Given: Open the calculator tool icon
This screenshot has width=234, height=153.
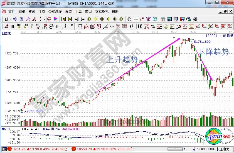Looking at the screenshot, I should coord(169,19).
